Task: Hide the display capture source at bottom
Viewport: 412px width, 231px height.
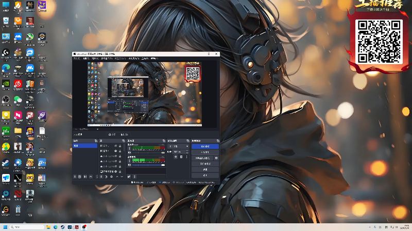Action: click(x=115, y=171)
